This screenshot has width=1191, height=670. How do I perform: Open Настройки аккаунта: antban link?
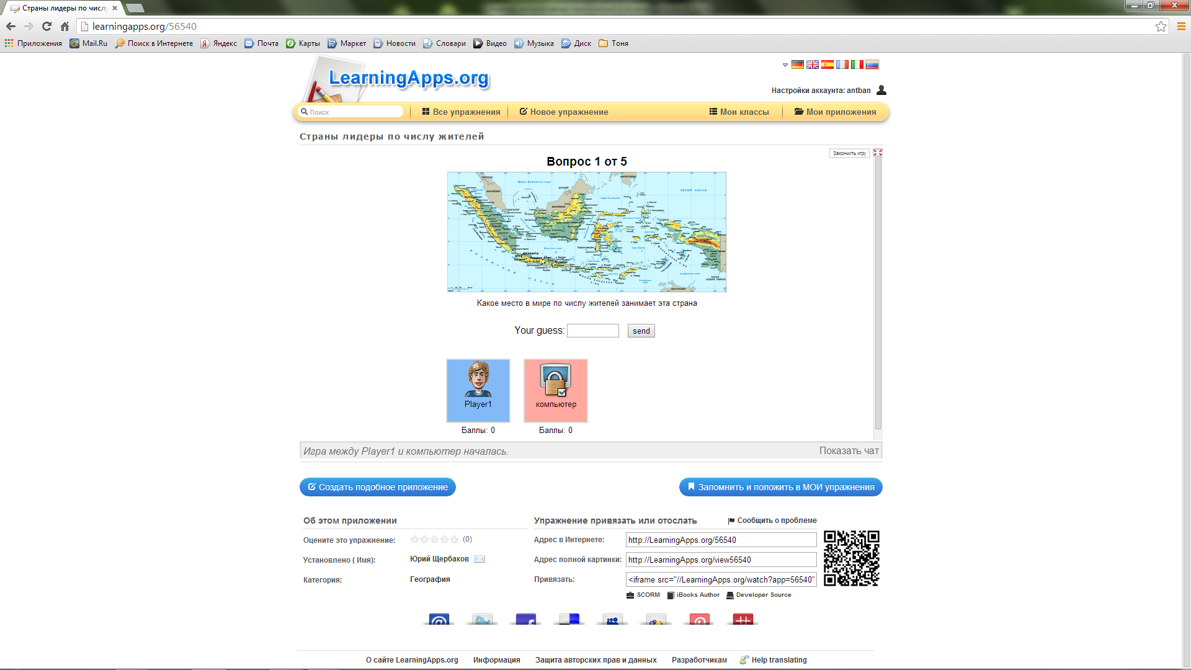coord(821,91)
